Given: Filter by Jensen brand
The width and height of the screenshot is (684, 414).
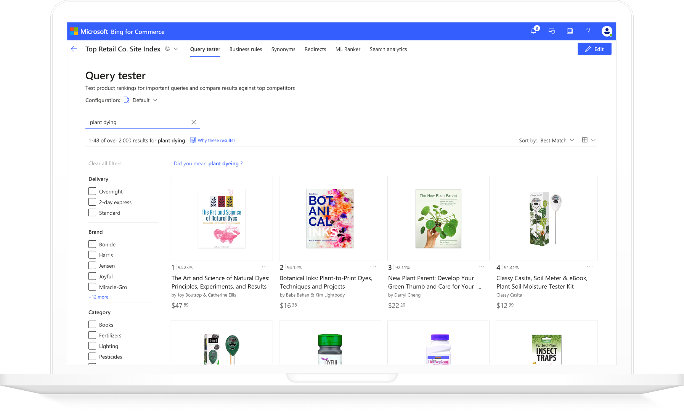Looking at the screenshot, I should pyautogui.click(x=92, y=265).
